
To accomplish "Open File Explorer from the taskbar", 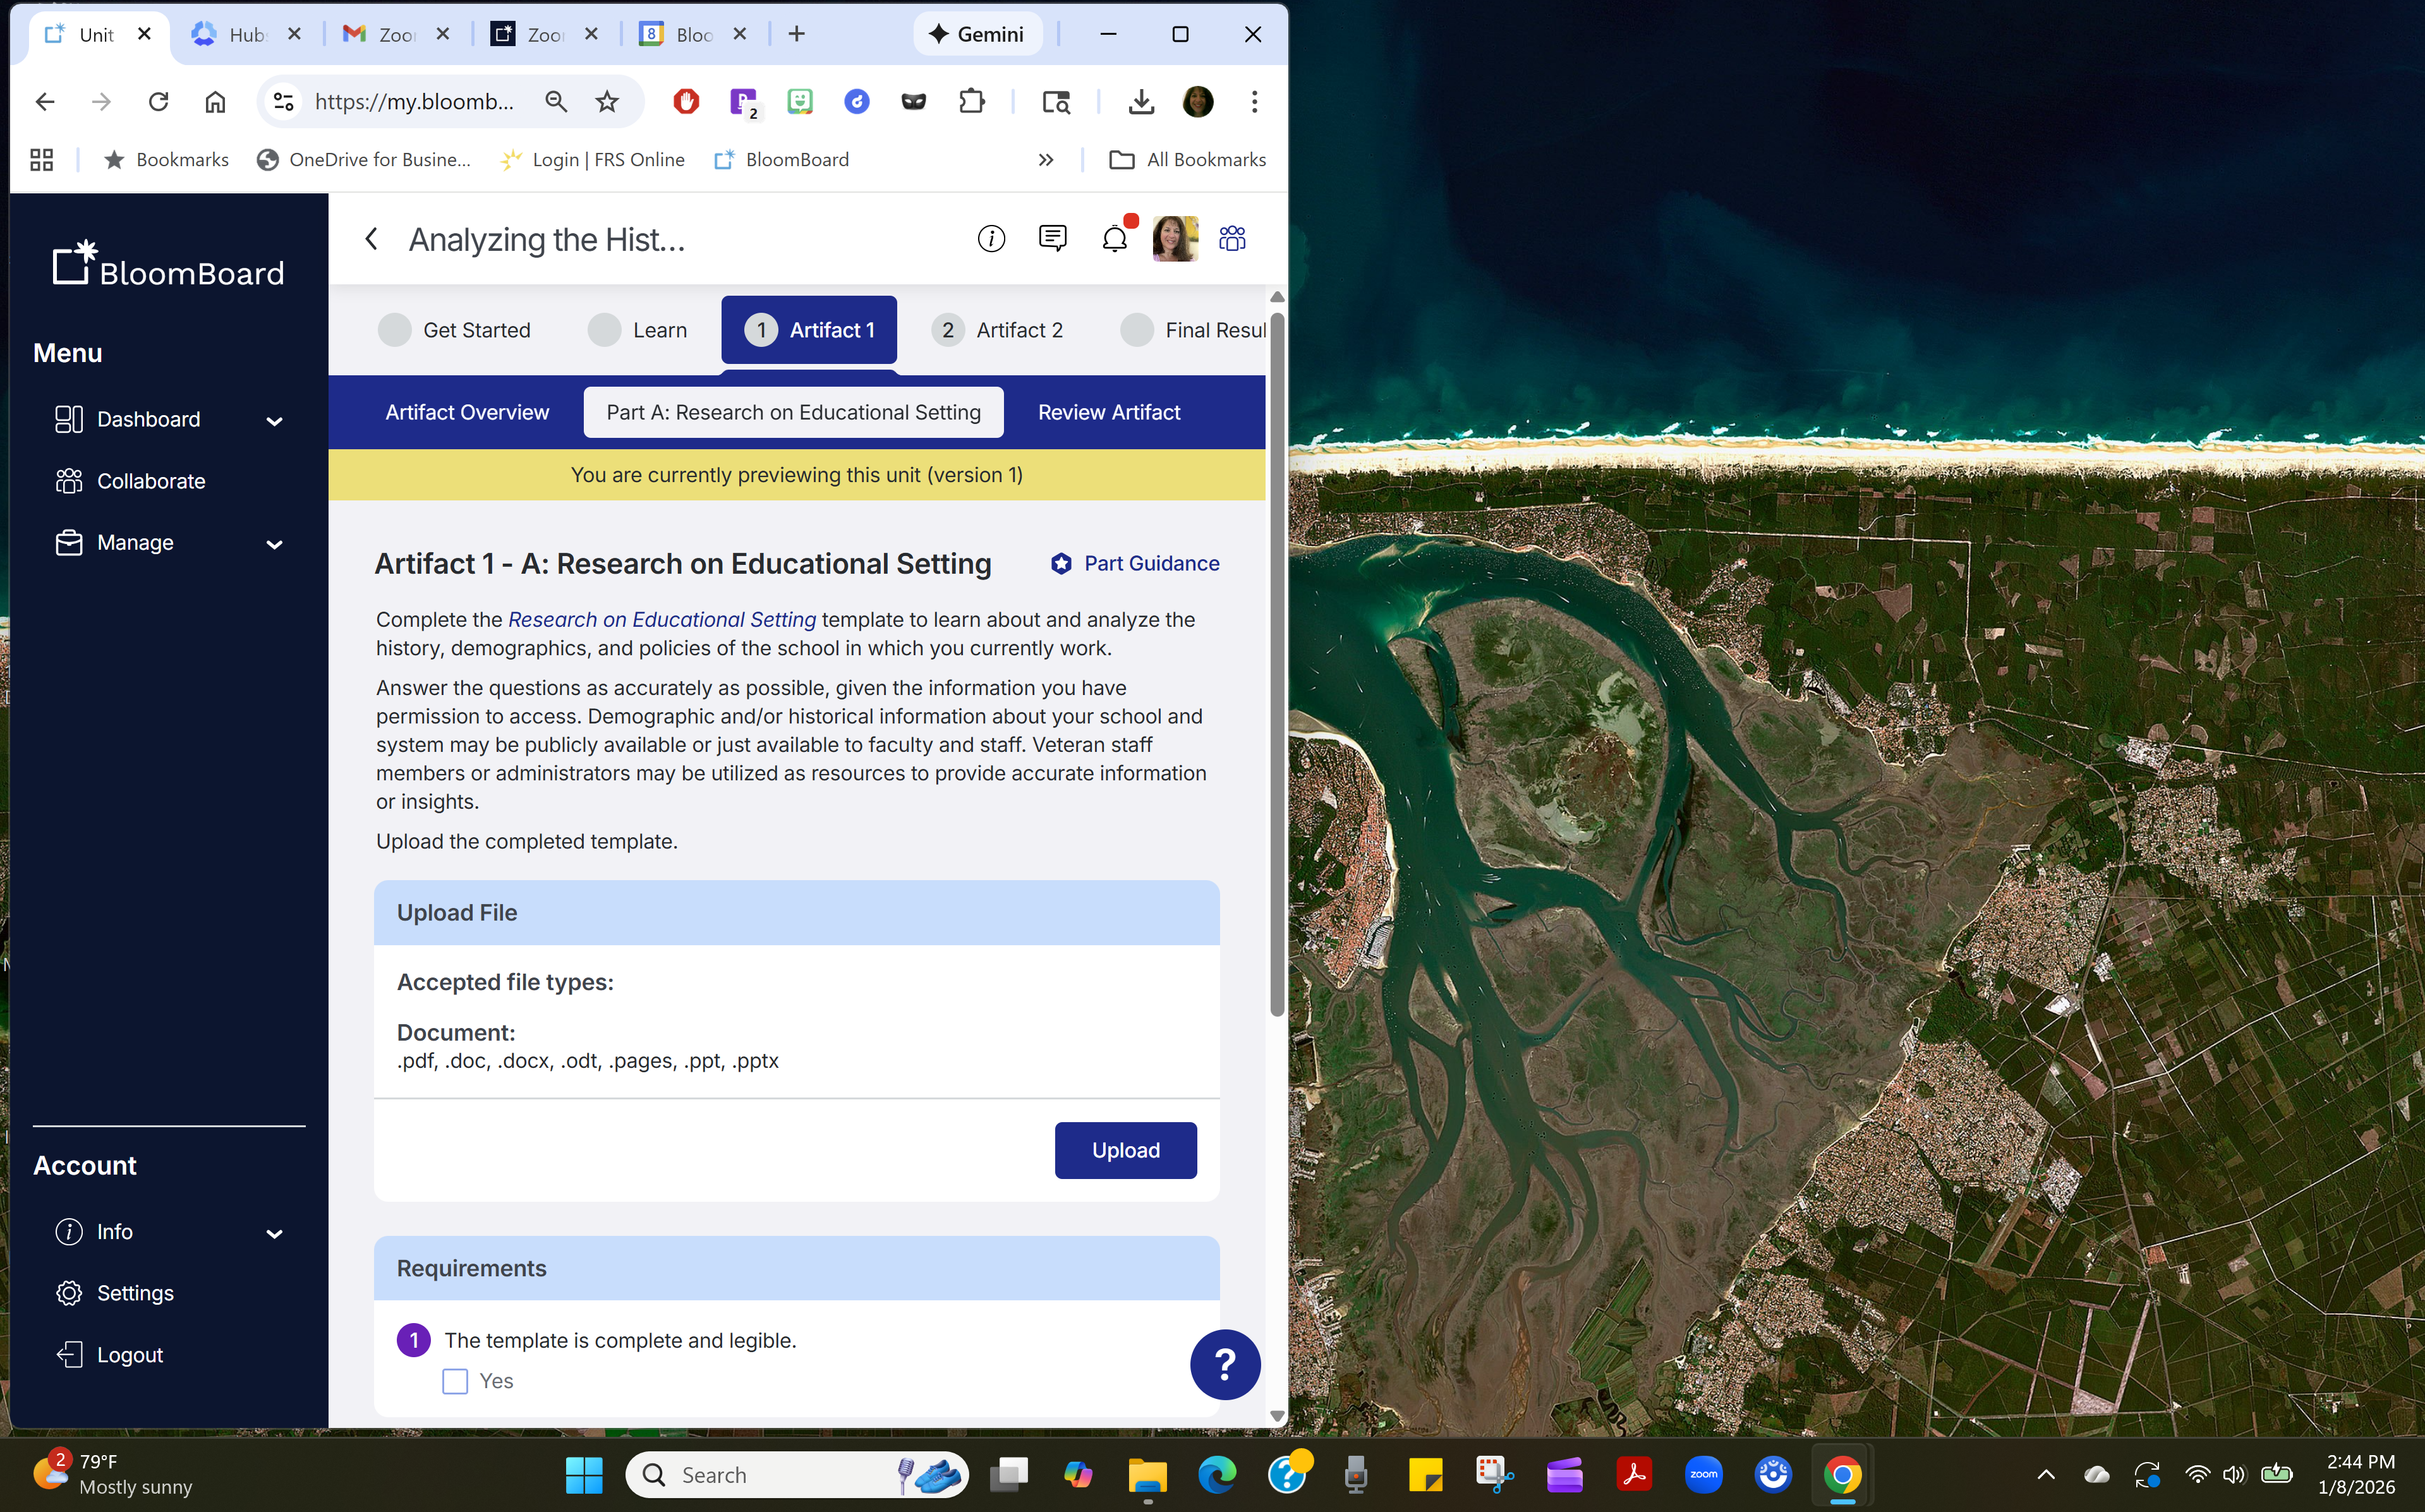I will pos(1147,1475).
